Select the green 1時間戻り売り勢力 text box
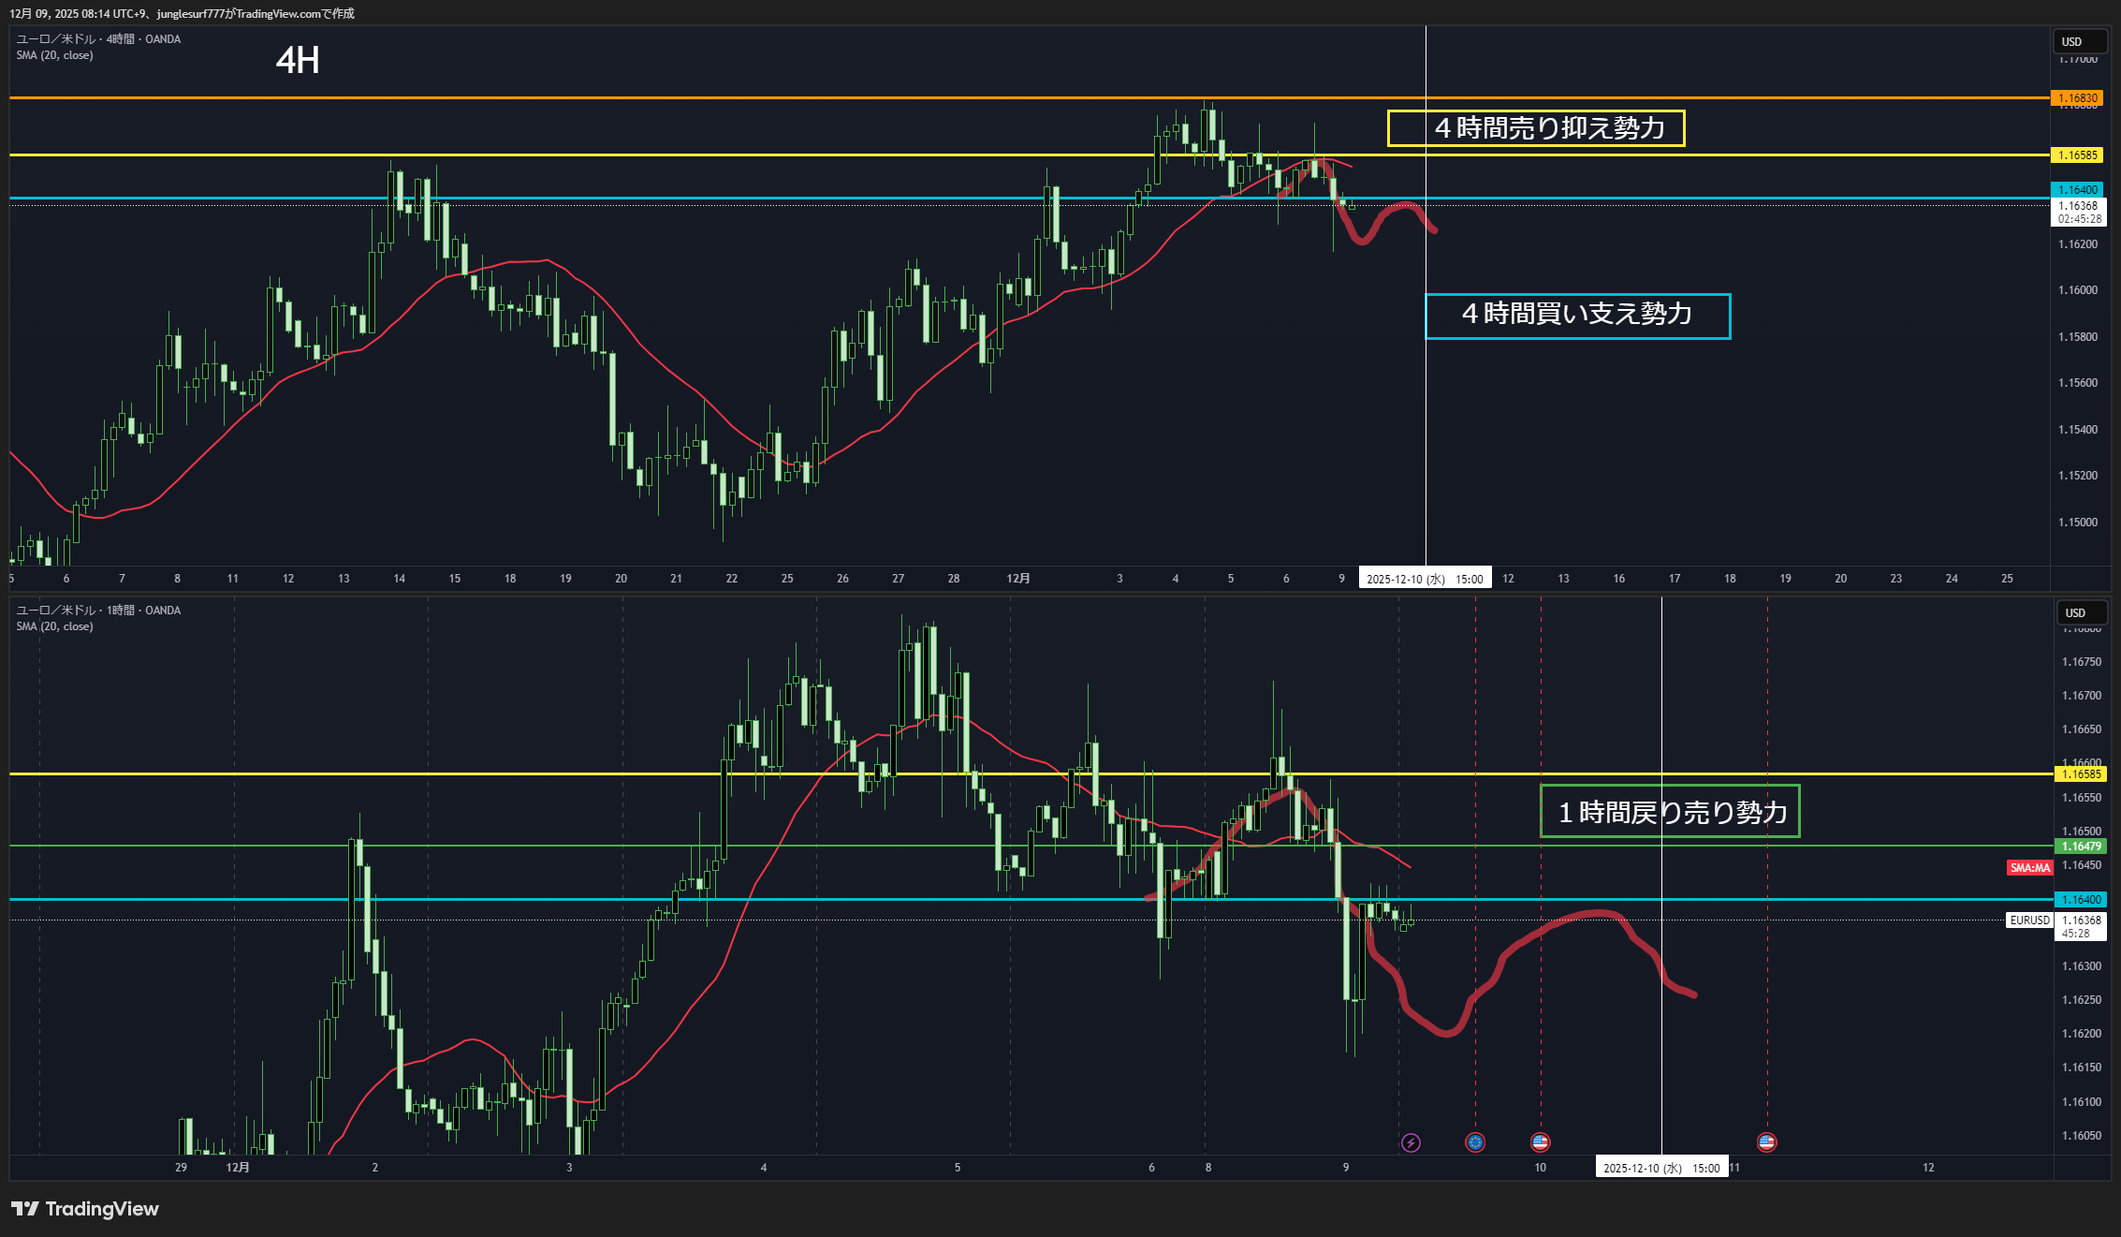This screenshot has height=1237, width=2121. (1670, 811)
